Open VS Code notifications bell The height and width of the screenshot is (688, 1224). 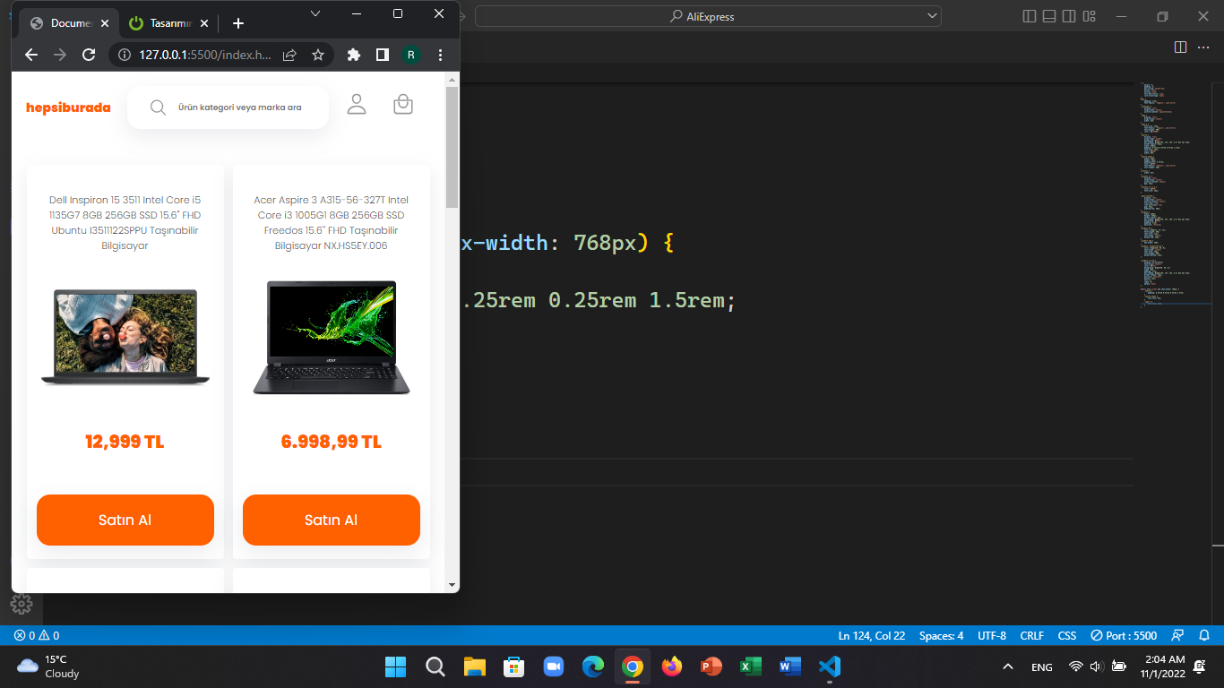pyautogui.click(x=1204, y=635)
